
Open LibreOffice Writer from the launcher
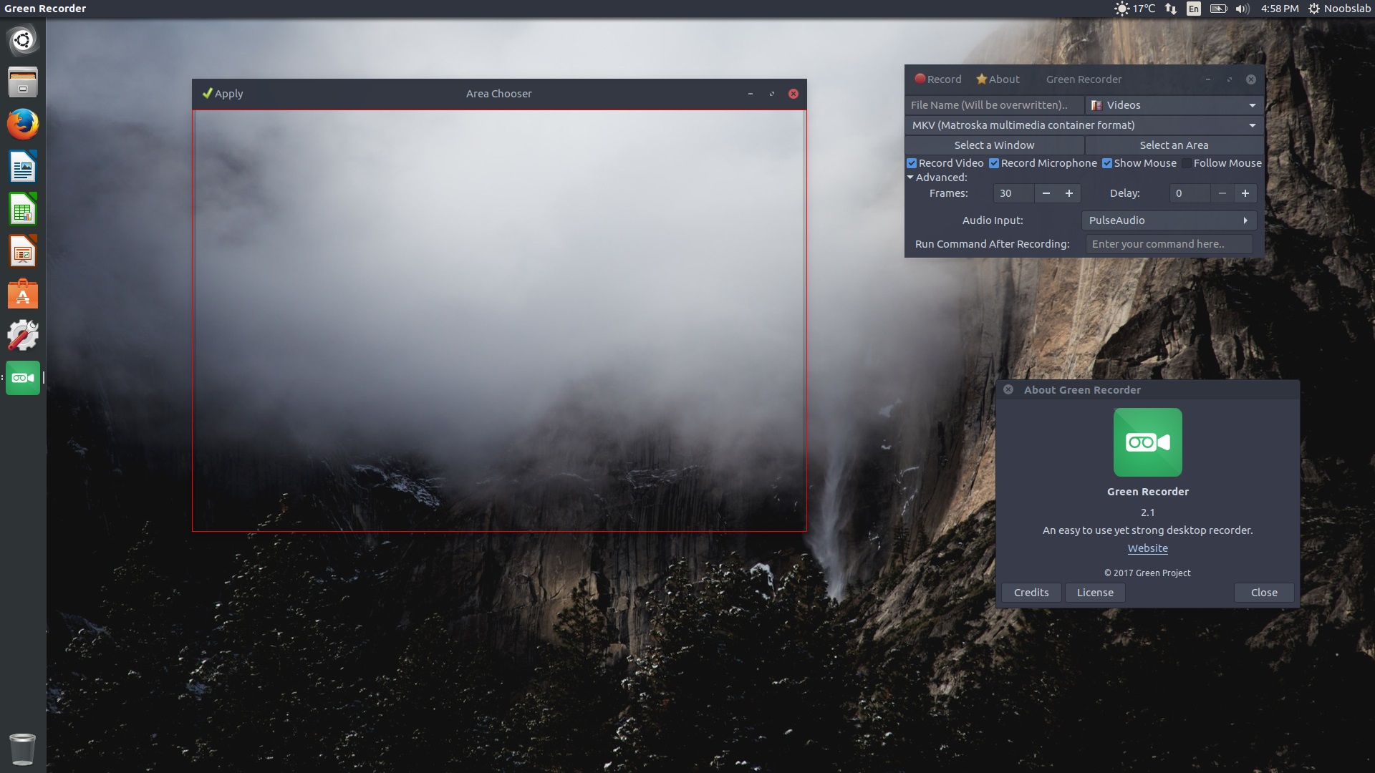point(22,166)
